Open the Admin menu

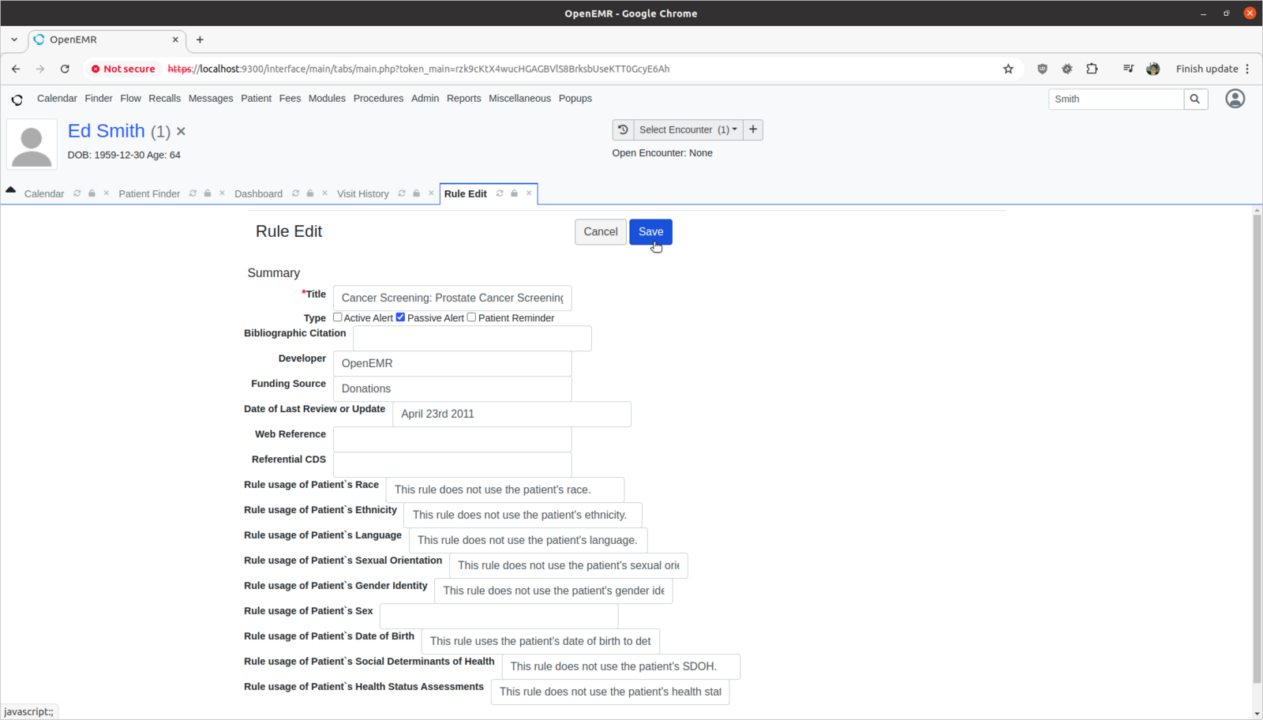(425, 99)
